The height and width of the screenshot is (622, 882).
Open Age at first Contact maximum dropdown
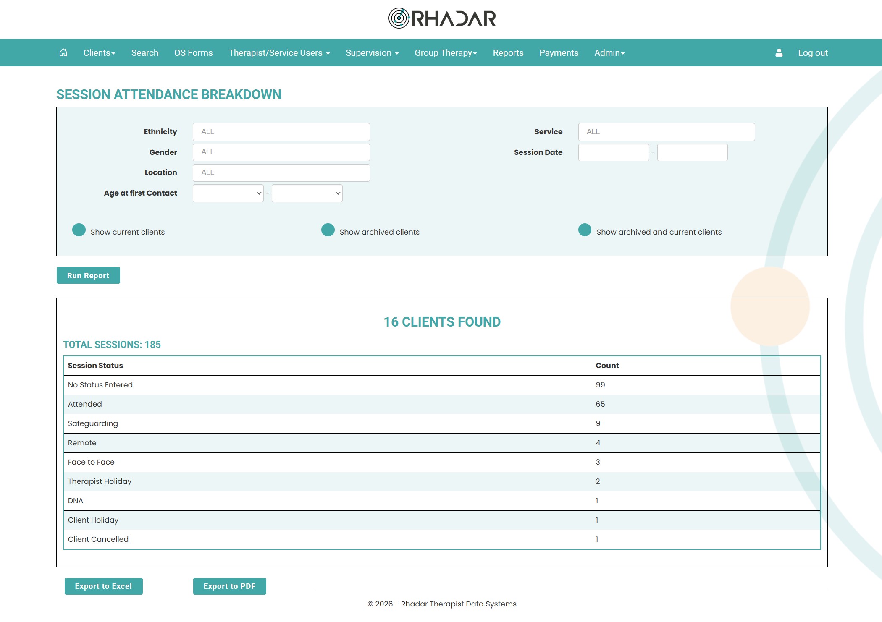point(307,193)
